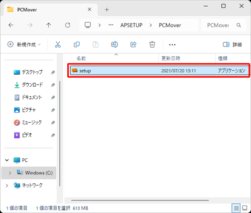Click the pin icon beside ピクチャ
The height and width of the screenshot is (213, 251).
pyautogui.click(x=53, y=110)
